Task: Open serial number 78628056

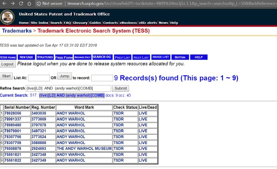Action: (x=12, y=113)
